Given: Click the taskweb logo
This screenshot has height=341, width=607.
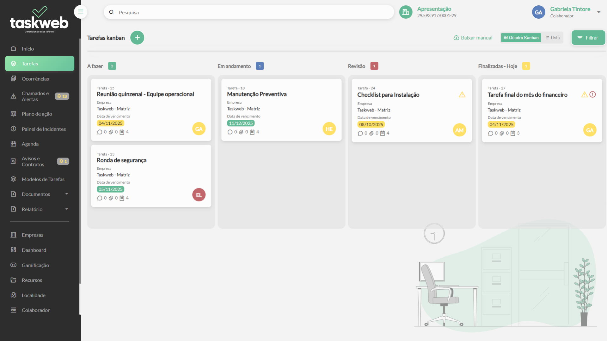Looking at the screenshot, I should [x=39, y=19].
